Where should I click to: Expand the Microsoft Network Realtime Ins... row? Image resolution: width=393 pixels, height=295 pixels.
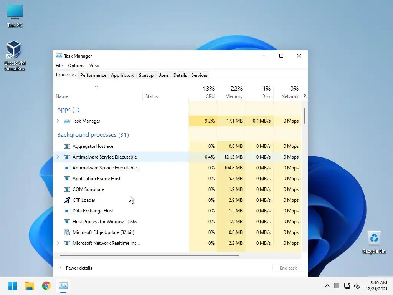58,243
